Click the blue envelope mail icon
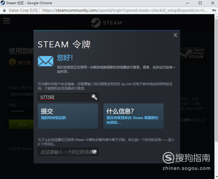The image size is (218, 179). 45,61
